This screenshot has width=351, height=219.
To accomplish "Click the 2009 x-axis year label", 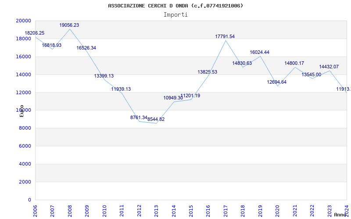I will 87,211.
